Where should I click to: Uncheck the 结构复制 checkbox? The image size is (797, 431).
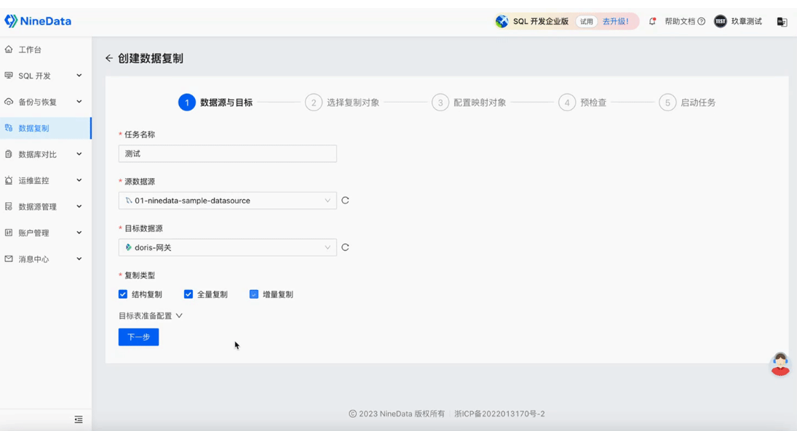tap(123, 294)
